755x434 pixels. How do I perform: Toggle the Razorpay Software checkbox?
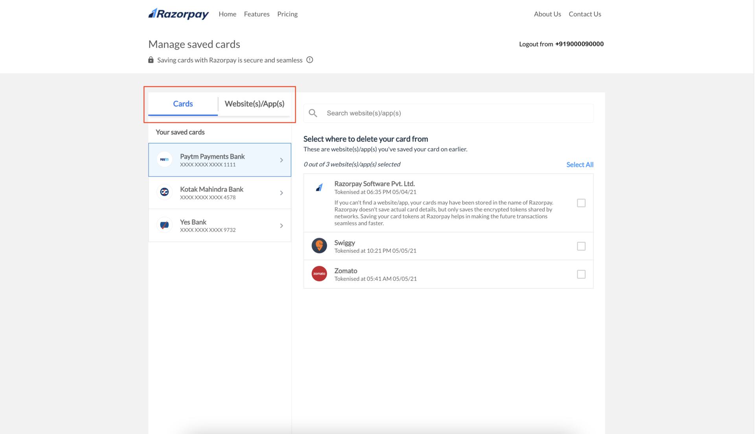point(581,203)
